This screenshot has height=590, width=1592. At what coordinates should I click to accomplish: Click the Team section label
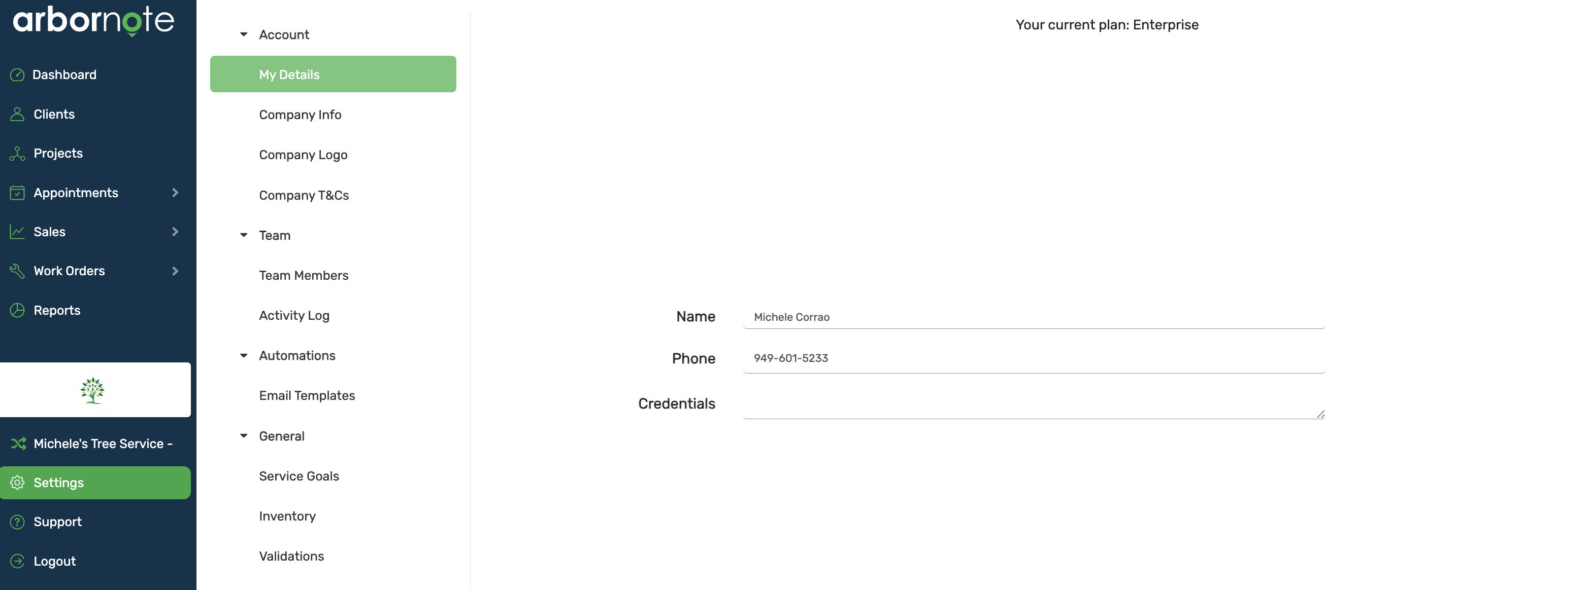(x=275, y=235)
